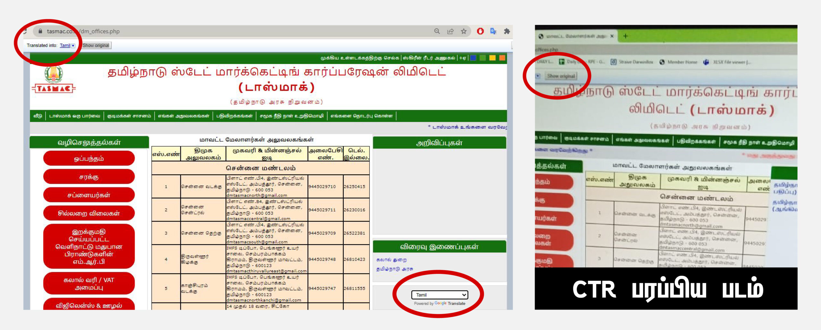Bookmark the page with the star icon
This screenshot has height=330, width=821.
point(464,31)
